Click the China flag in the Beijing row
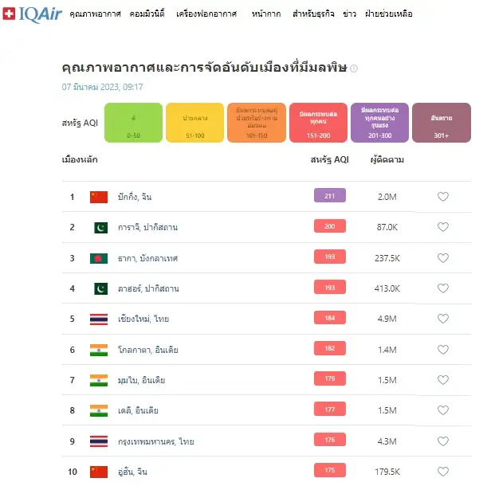 point(99,197)
